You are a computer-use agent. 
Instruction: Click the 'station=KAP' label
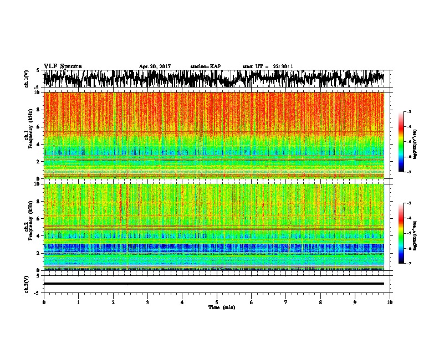pos(206,66)
